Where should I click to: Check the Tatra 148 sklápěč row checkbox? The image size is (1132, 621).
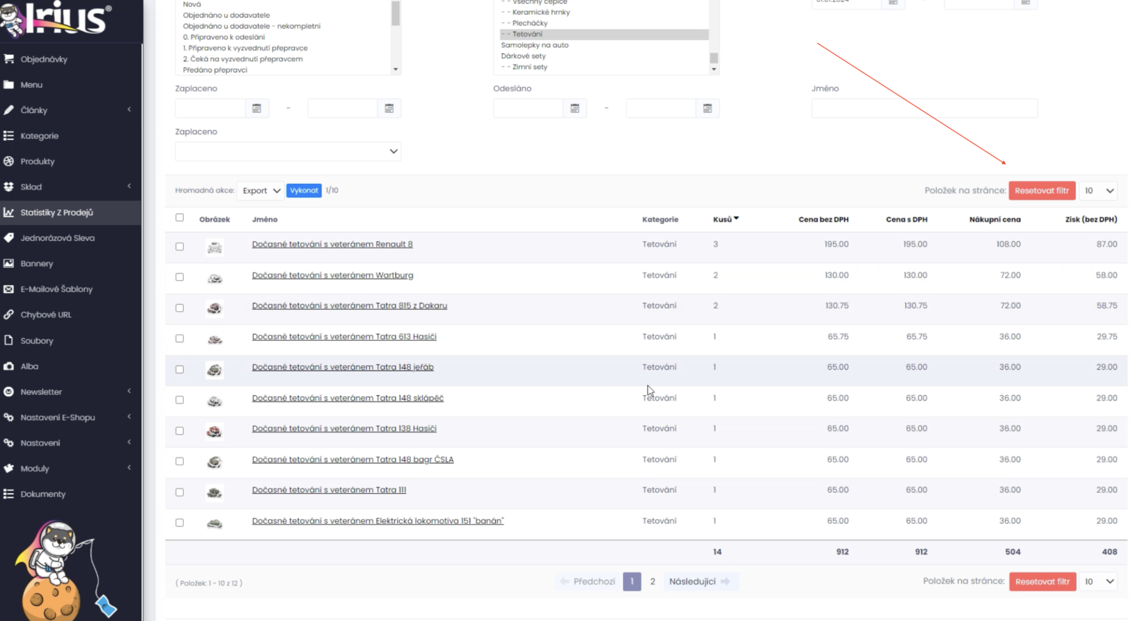click(180, 400)
